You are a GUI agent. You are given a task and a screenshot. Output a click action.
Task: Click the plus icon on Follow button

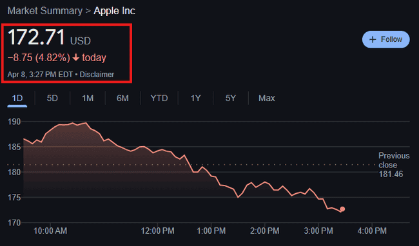(x=373, y=39)
